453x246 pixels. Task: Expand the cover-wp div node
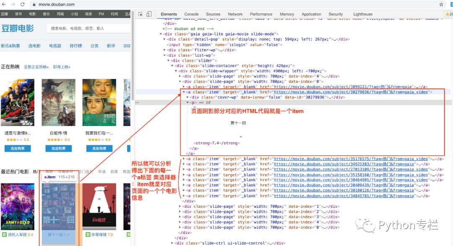click(x=187, y=97)
